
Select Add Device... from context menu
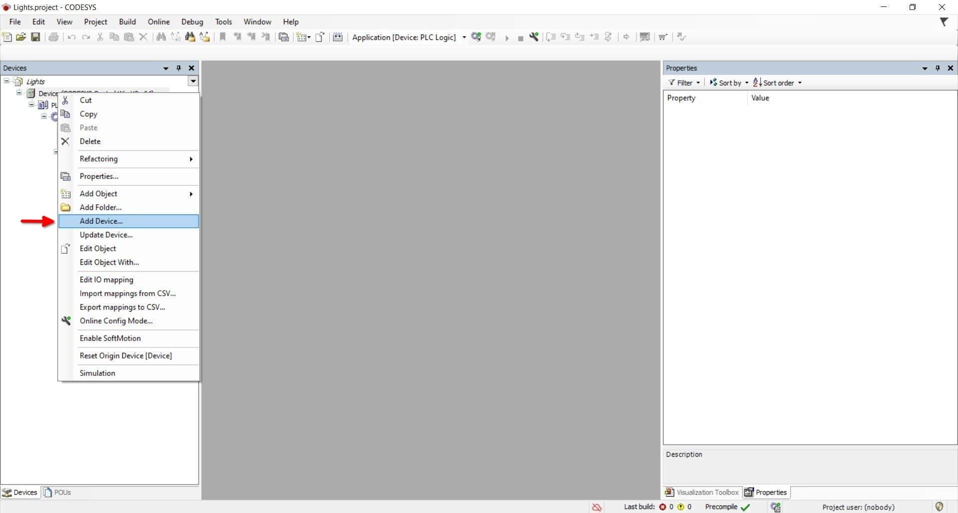coord(101,221)
